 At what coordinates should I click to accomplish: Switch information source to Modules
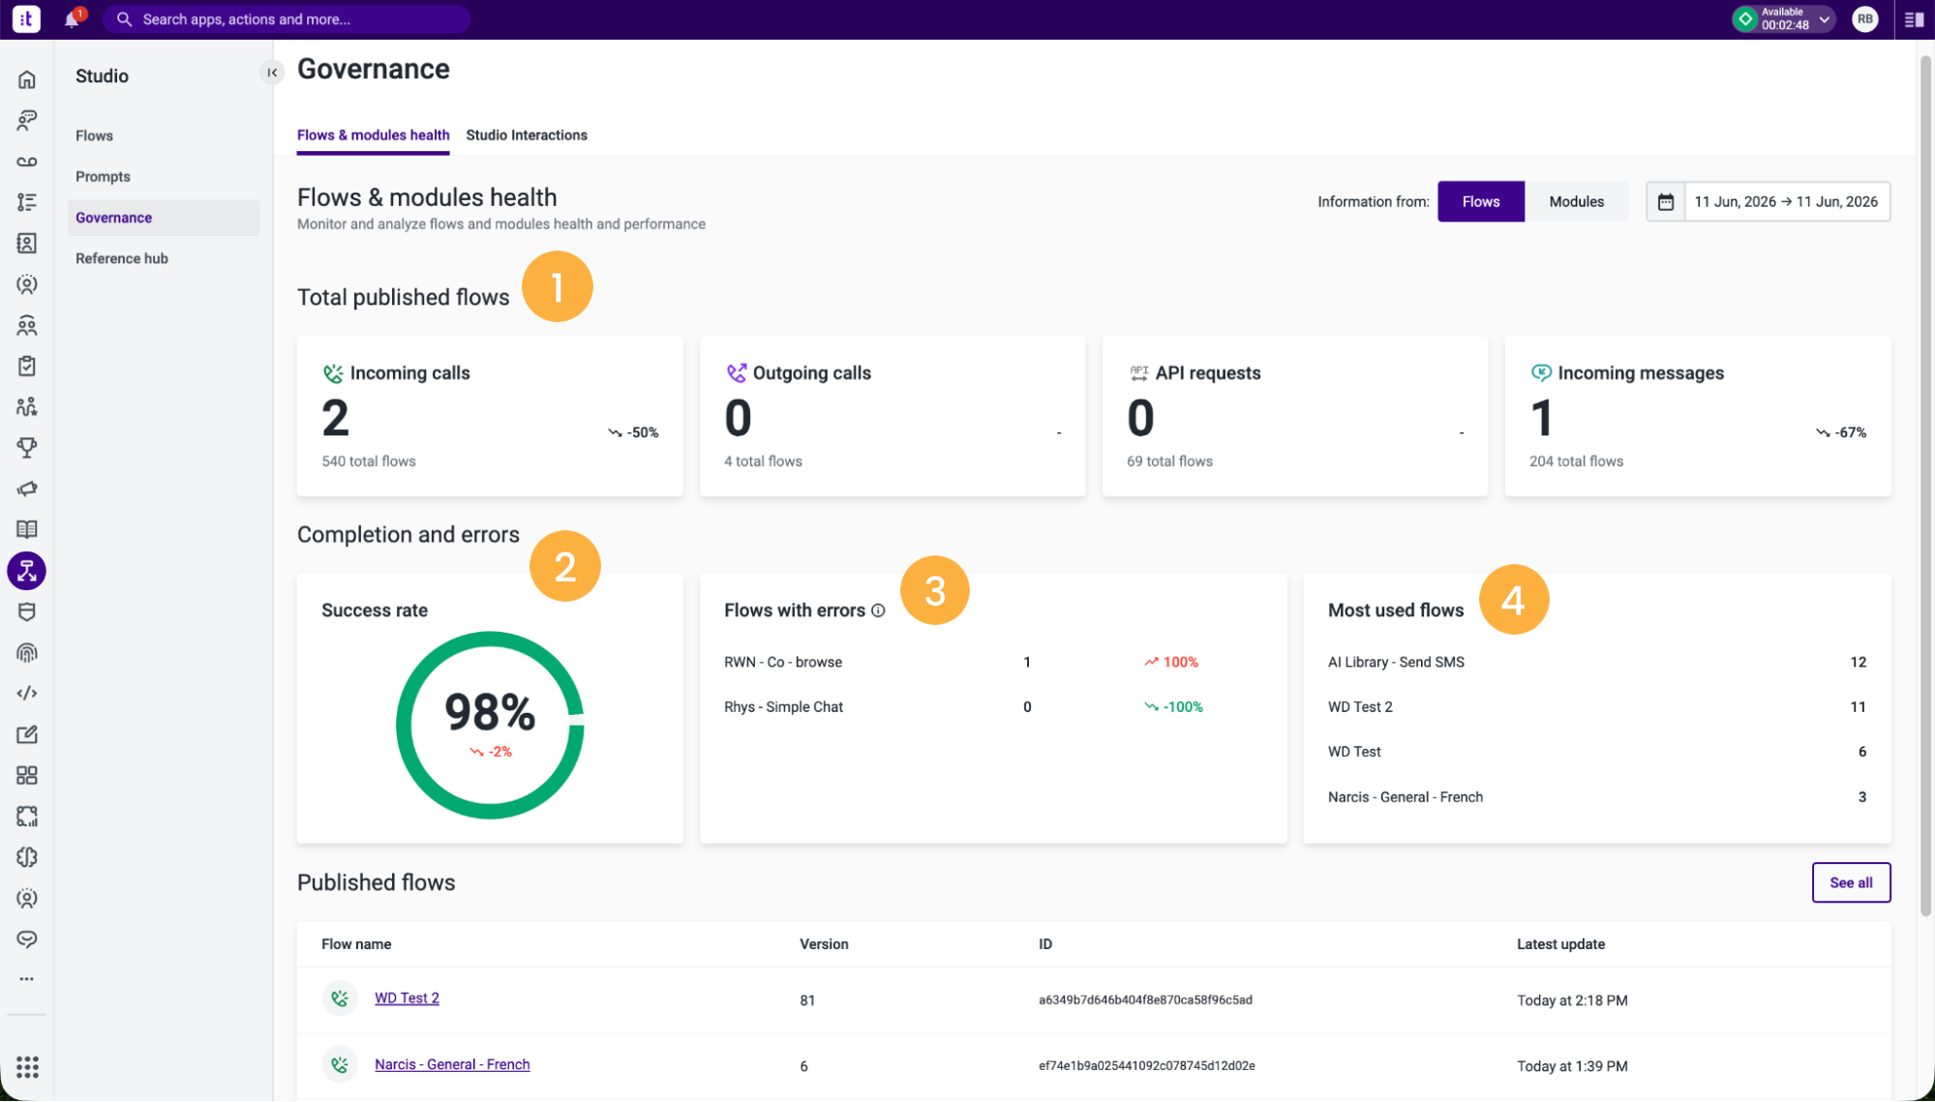pos(1576,202)
